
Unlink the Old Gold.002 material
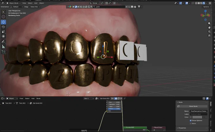(x=121, y=98)
